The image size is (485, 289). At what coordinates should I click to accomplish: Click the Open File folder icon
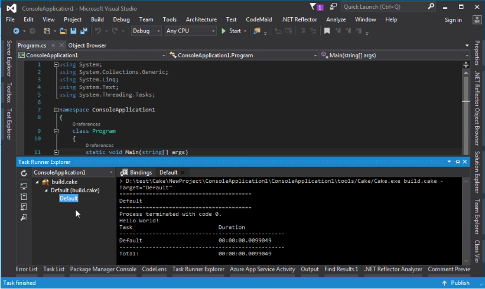click(63, 31)
